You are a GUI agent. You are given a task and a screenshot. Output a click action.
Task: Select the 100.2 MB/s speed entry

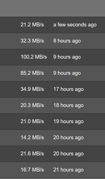point(34,57)
